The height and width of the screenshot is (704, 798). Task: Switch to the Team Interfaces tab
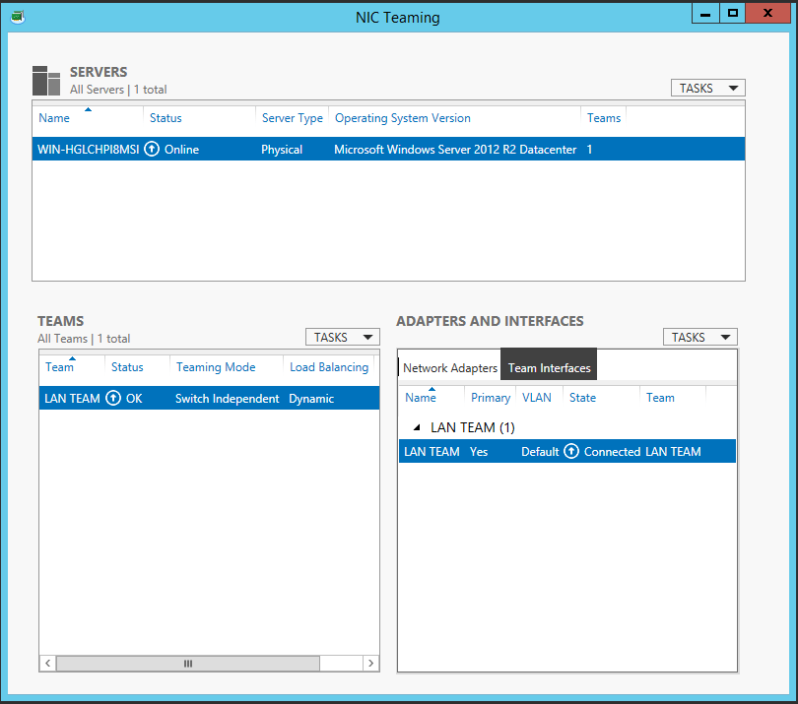pos(549,364)
